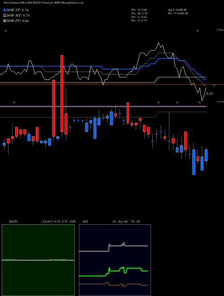Select the 'DOW MT: 8.75' legend text
Image resolution: width=224 pixels, height=296 pixels.
pos(18,16)
